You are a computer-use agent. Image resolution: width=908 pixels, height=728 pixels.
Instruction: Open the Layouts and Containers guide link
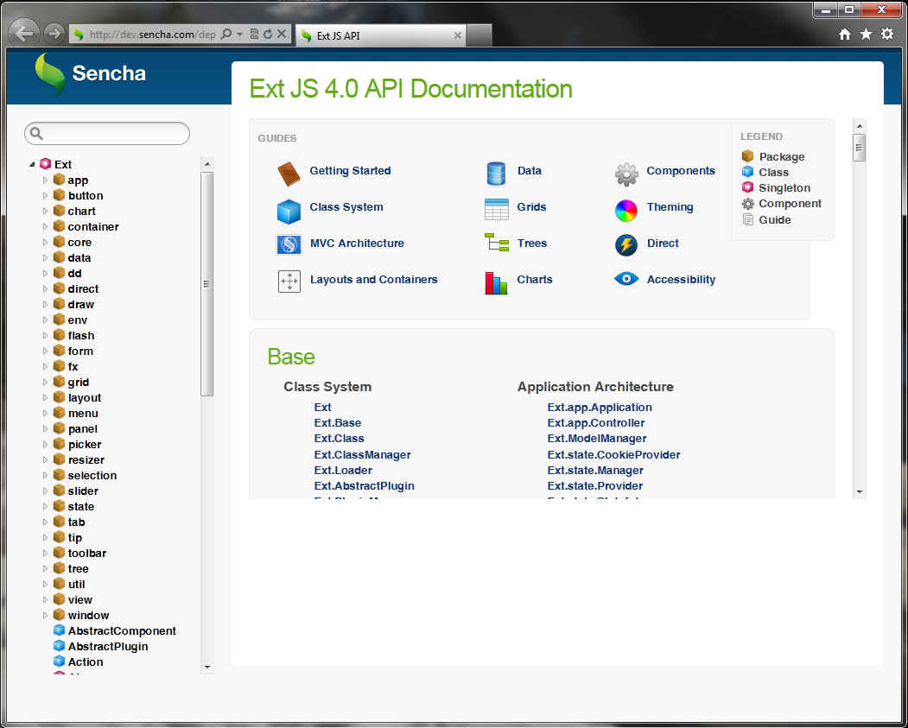[x=374, y=280]
